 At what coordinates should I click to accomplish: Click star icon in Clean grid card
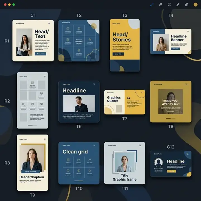pyautogui.click(x=90, y=171)
